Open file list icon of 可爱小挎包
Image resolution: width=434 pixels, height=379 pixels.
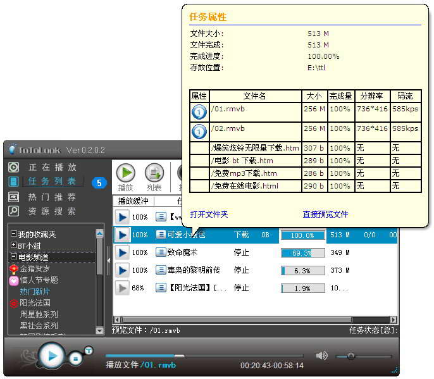click(x=161, y=235)
